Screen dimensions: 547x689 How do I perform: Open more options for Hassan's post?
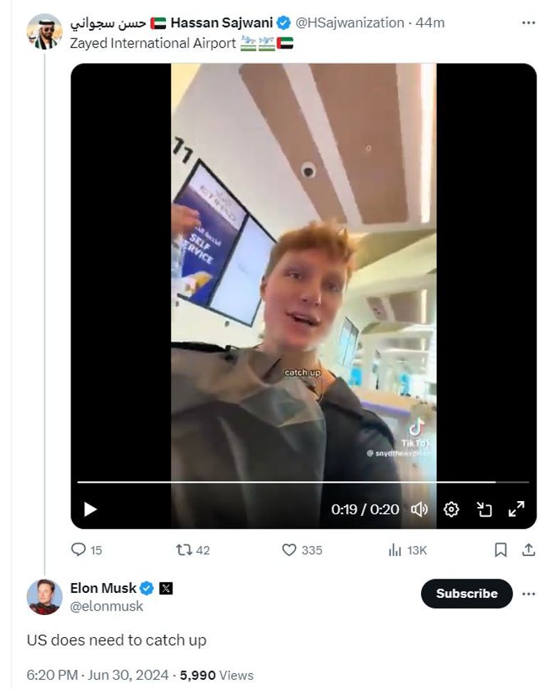point(528,23)
